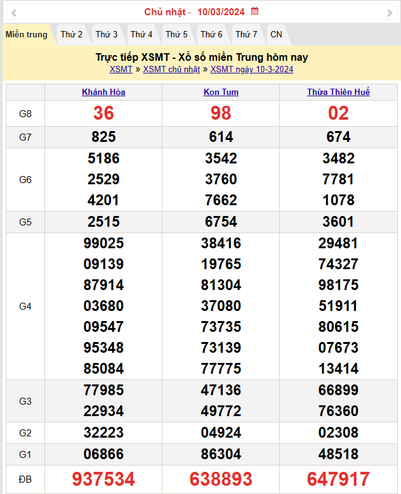Viewport: 401px width, 494px height.
Task: Open the Thừa Thiên Huế link
Action: click(x=338, y=92)
